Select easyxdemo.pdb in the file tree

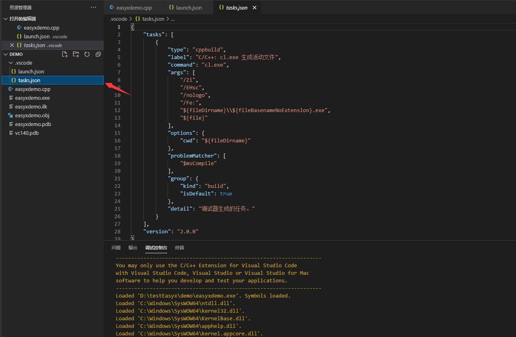click(x=52, y=124)
